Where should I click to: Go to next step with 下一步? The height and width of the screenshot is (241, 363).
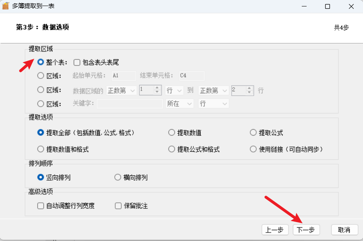pos(306,230)
